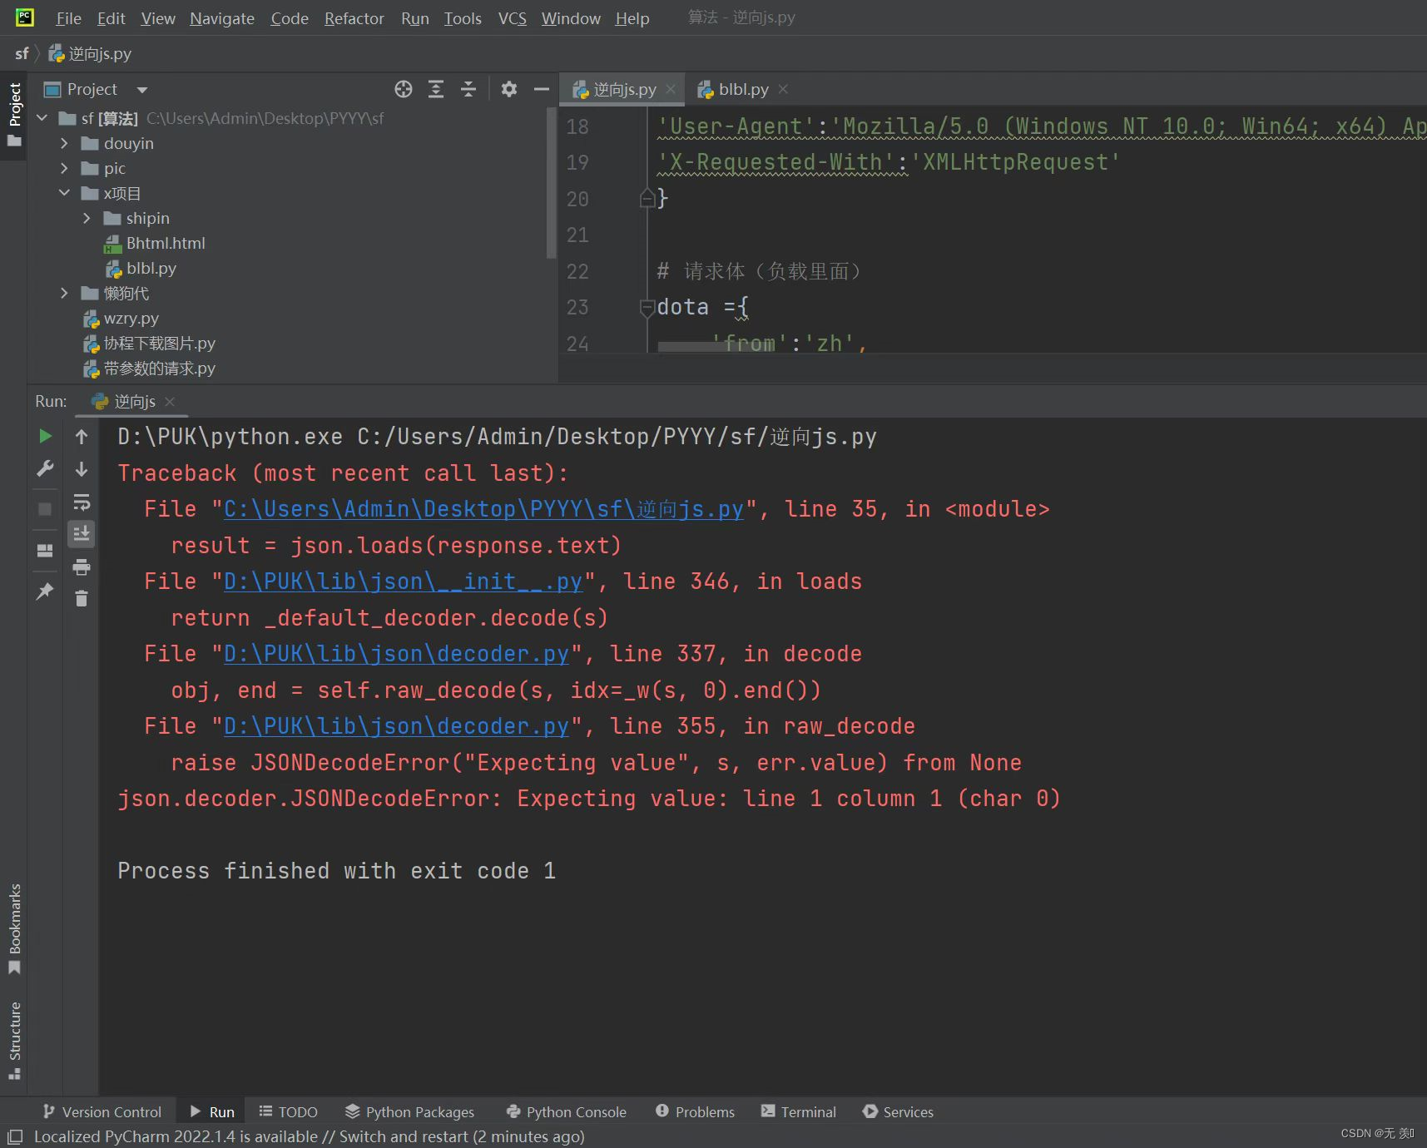Expand the douyin folder
1427x1148 pixels.
click(65, 143)
